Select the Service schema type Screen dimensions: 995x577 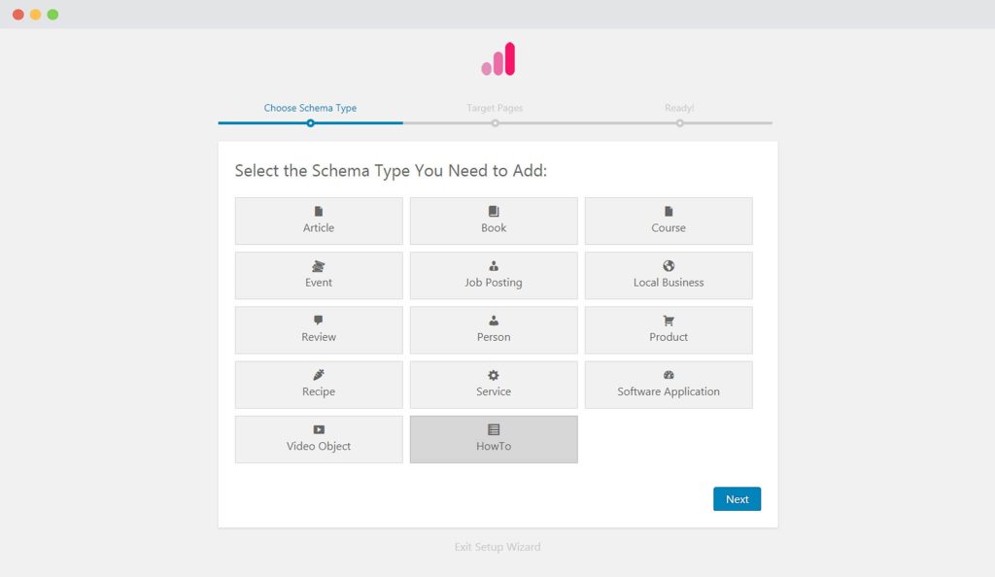click(494, 384)
